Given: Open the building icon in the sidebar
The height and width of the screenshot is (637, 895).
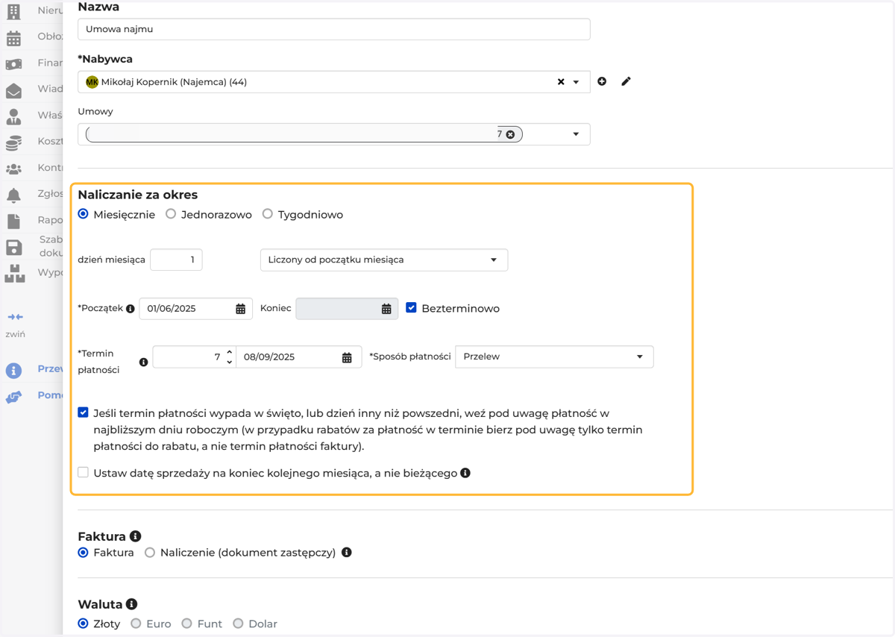Looking at the screenshot, I should click(13, 11).
